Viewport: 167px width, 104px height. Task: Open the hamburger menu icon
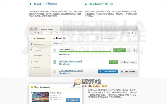(136, 33)
